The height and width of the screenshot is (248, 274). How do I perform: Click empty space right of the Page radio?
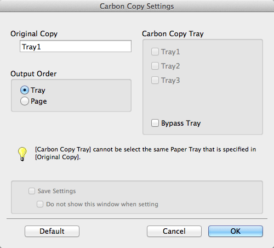coord(88,101)
